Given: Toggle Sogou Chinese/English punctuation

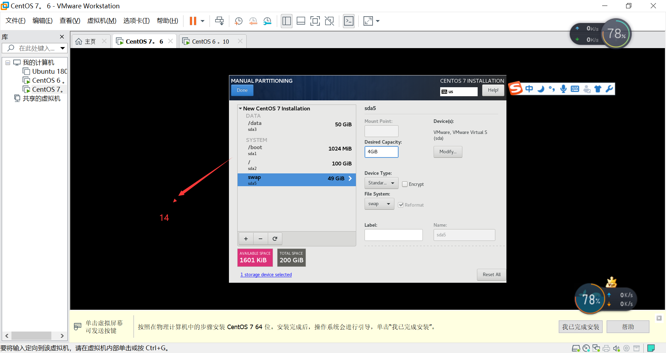Looking at the screenshot, I should (552, 89).
